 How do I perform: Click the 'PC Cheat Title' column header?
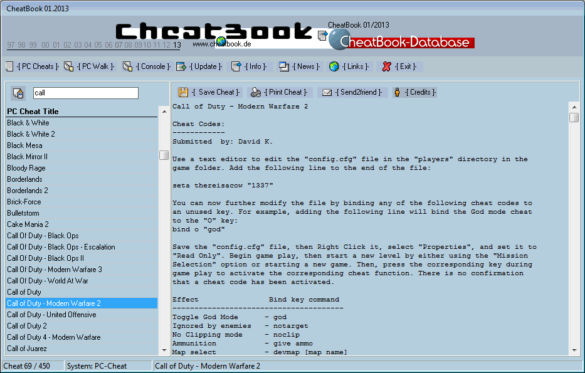coord(82,112)
